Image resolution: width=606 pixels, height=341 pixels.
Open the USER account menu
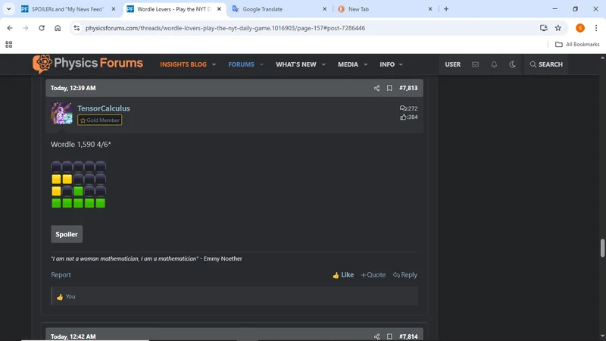tap(452, 64)
